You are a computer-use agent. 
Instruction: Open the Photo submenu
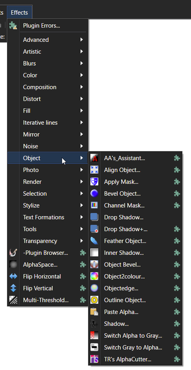click(x=48, y=170)
